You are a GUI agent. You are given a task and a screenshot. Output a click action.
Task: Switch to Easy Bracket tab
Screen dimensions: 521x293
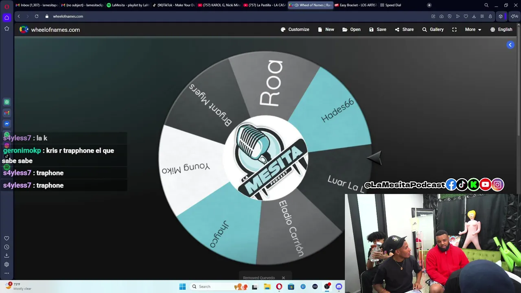tap(356, 5)
